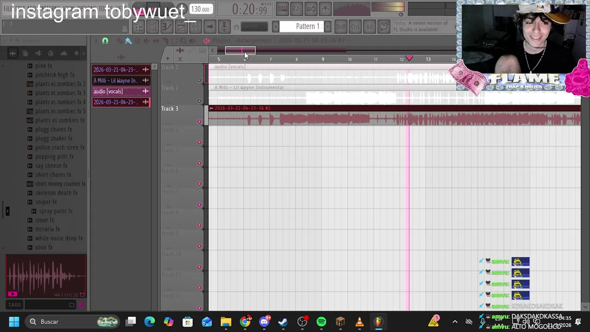Click the Ctrl key indicator button
590x332 pixels.
pyautogui.click(x=355, y=26)
